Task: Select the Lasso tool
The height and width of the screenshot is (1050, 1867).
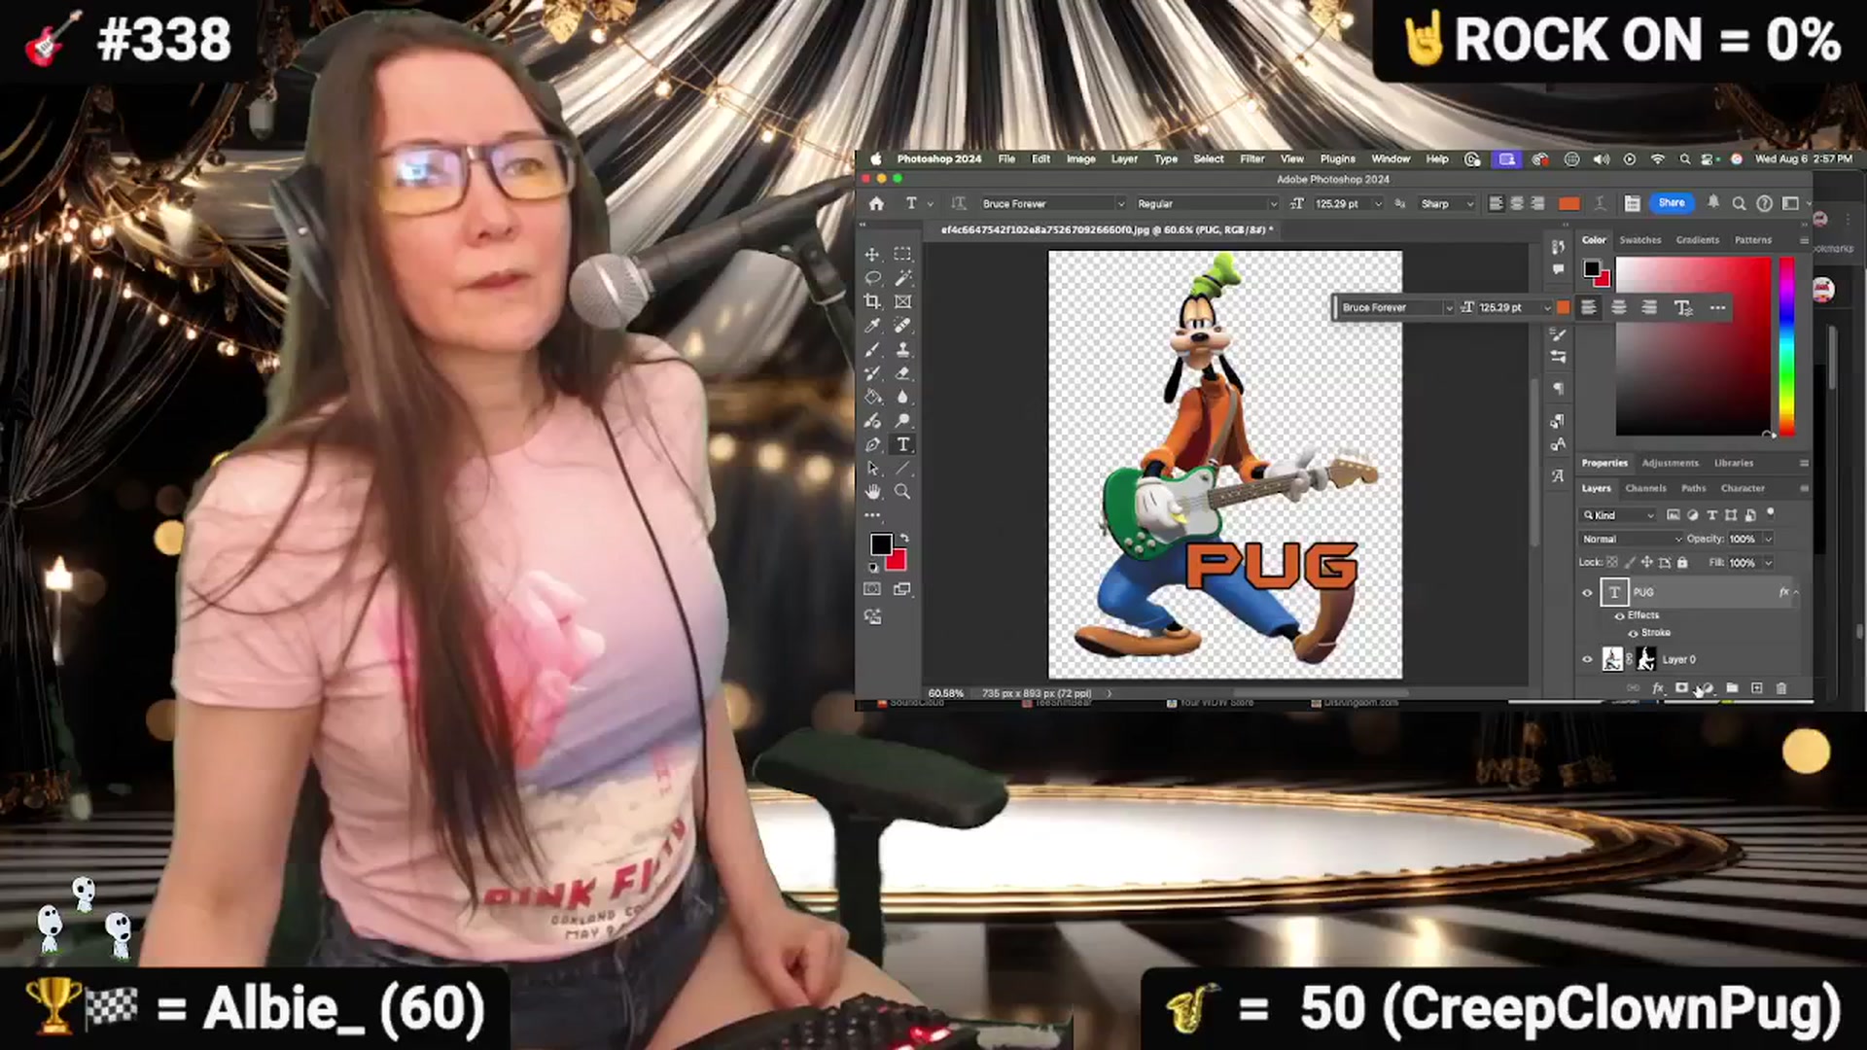Action: tap(872, 278)
